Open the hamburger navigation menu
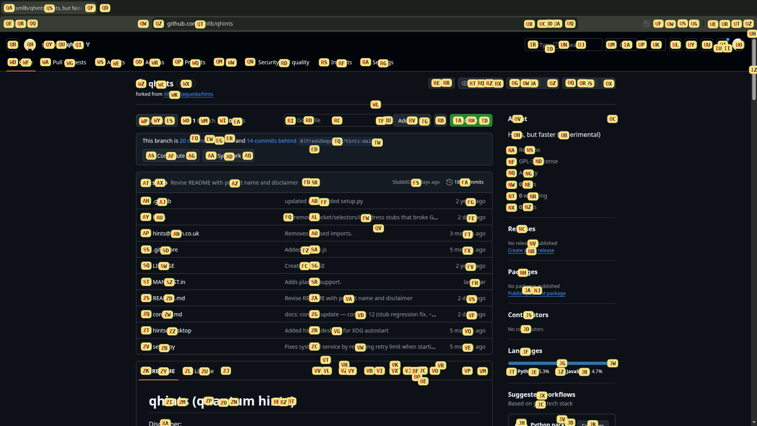 click(13, 45)
